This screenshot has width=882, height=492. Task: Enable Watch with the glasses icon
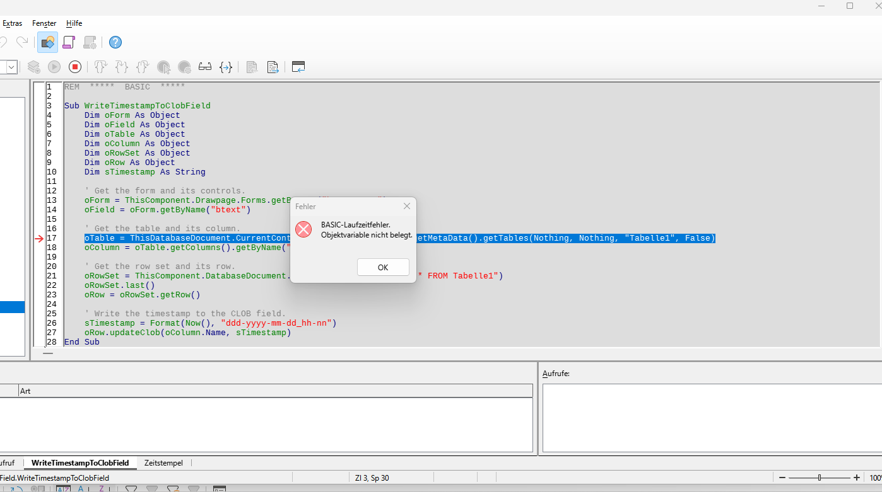[205, 67]
